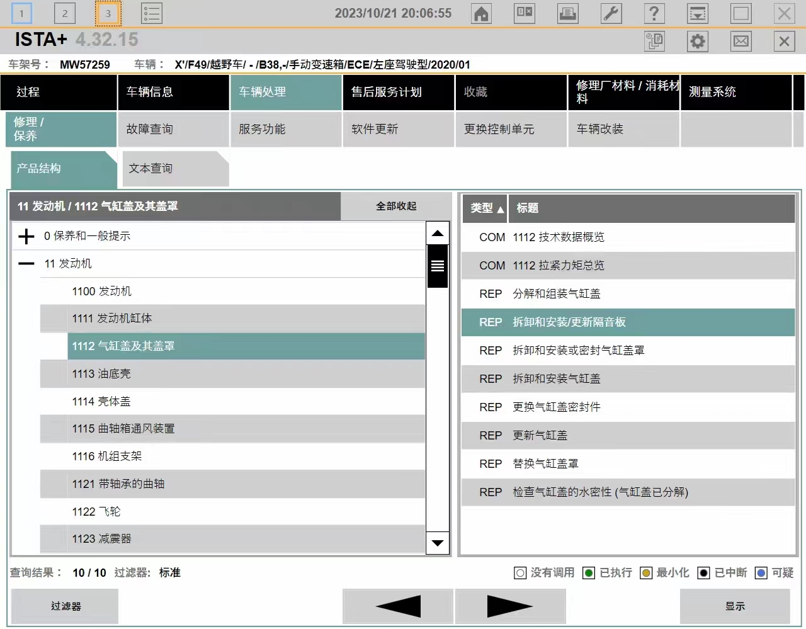Open REP 替换气缸盖罩 entry
Screen dimensions: 806x629
click(628, 464)
